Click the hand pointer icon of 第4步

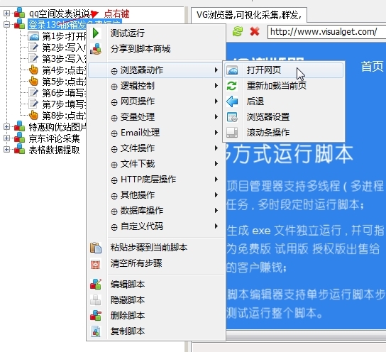[x=33, y=70]
